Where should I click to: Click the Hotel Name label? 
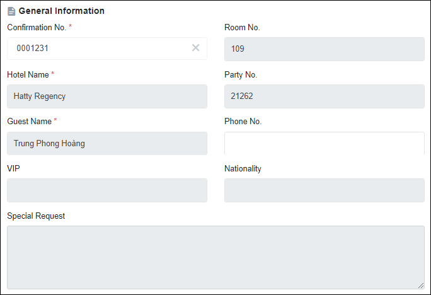(x=28, y=75)
